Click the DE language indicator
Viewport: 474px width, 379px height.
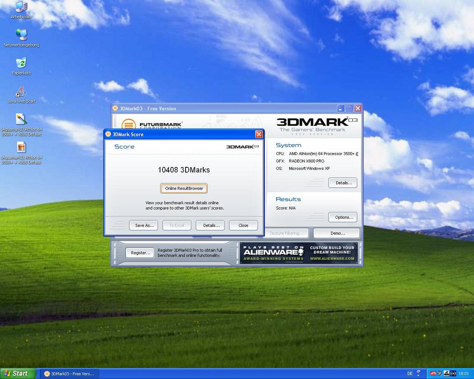(410, 374)
